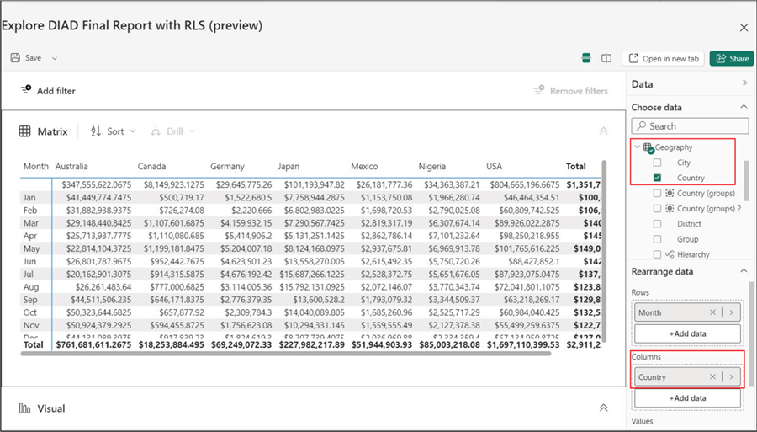
Task: Collapse the Rearrange data section
Action: click(744, 271)
